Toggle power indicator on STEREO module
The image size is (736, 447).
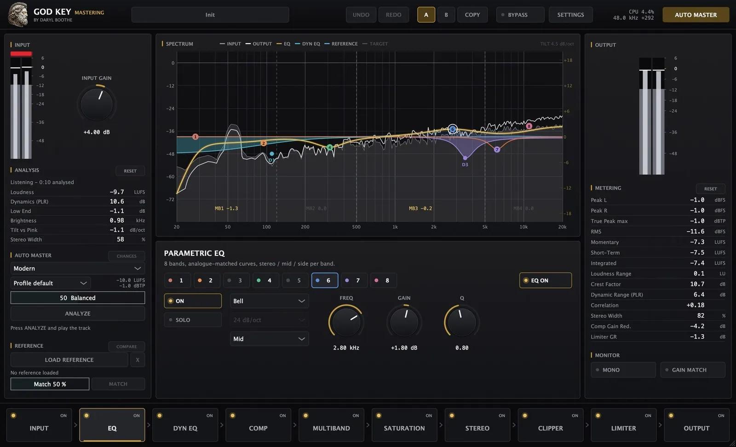click(452, 415)
